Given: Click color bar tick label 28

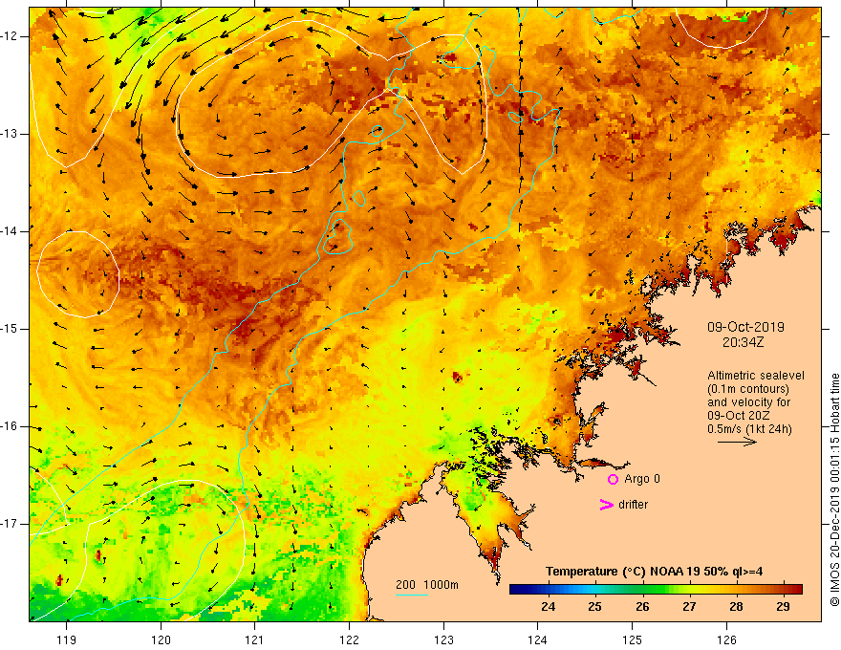Looking at the screenshot, I should pyautogui.click(x=737, y=607).
